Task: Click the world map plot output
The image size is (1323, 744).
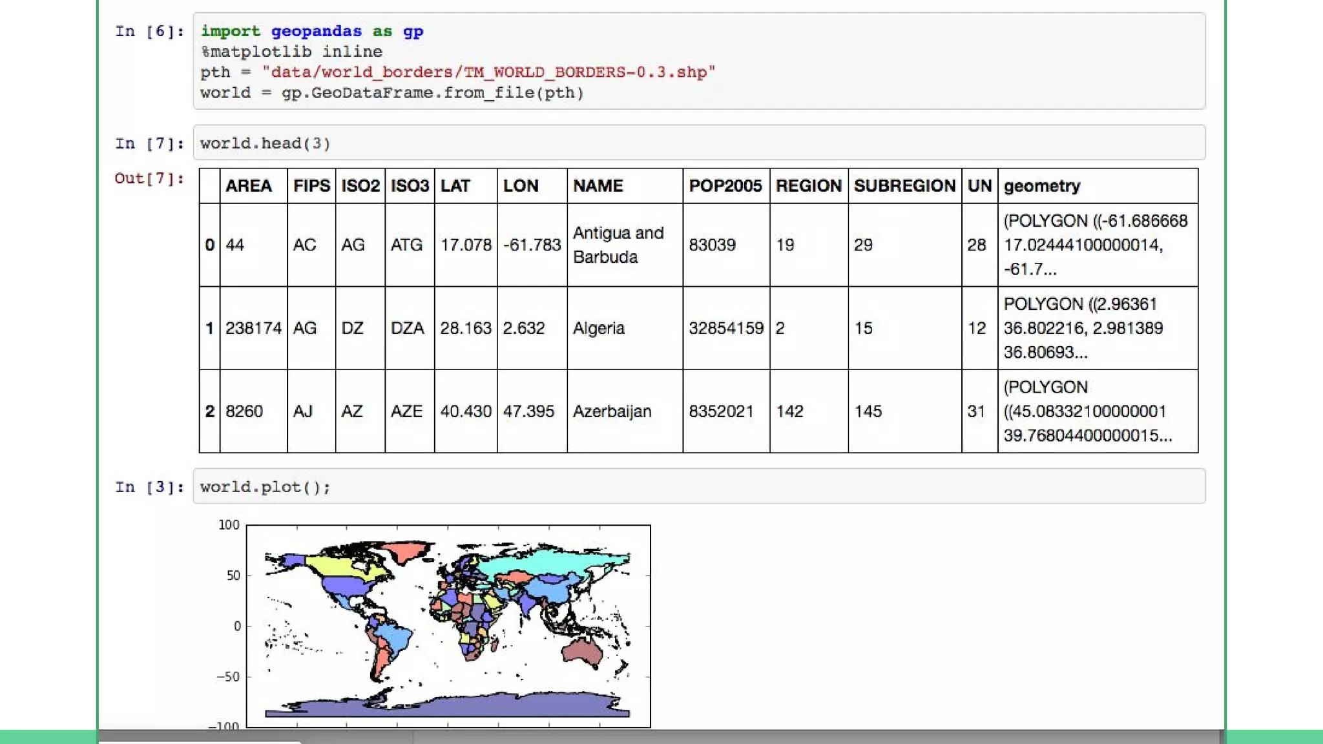Action: point(448,626)
